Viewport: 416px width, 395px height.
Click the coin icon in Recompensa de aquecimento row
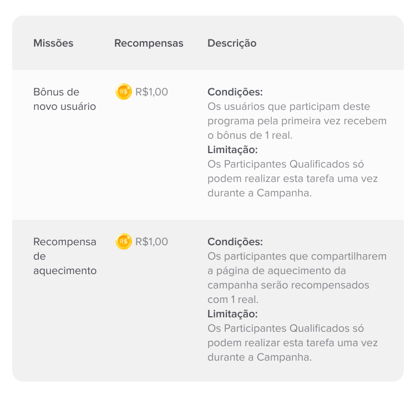[124, 241]
